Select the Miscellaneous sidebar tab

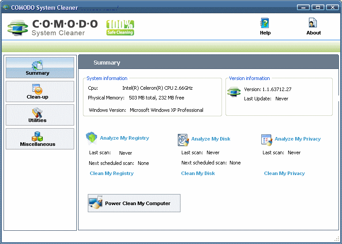point(40,139)
